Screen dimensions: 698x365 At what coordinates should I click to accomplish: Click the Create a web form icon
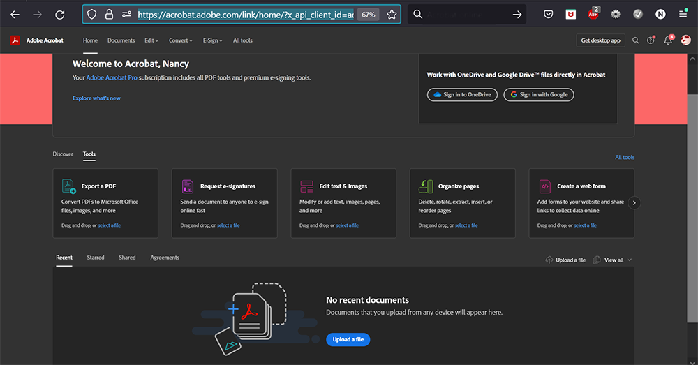(x=544, y=186)
